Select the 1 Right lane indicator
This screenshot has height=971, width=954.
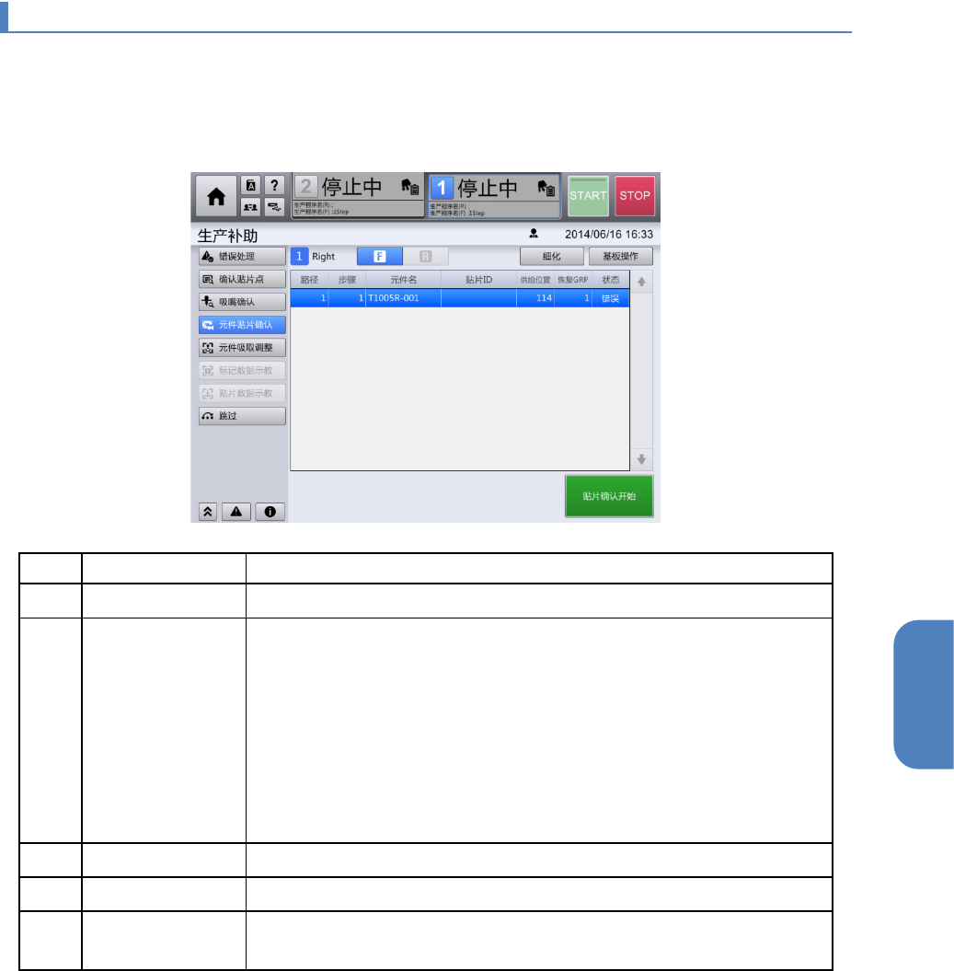[314, 257]
